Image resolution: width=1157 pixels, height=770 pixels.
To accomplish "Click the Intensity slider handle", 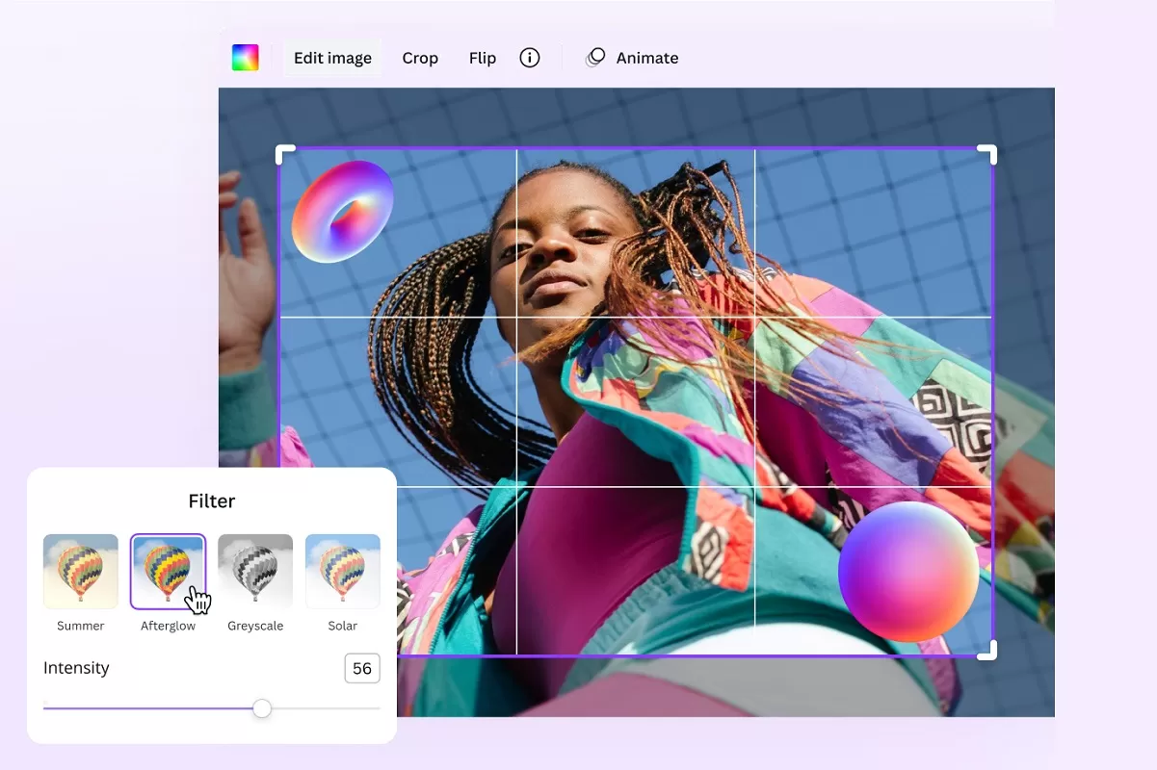I will point(262,708).
